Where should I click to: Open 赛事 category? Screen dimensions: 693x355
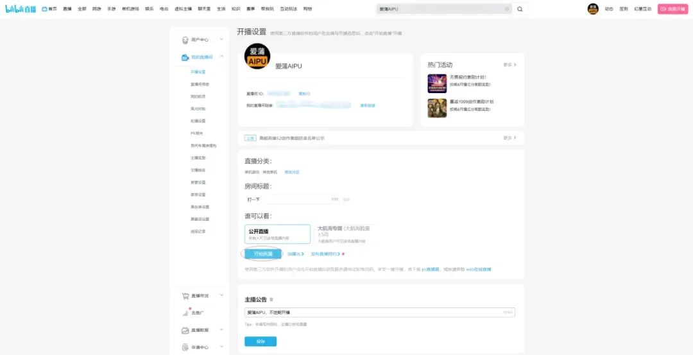tap(251, 9)
